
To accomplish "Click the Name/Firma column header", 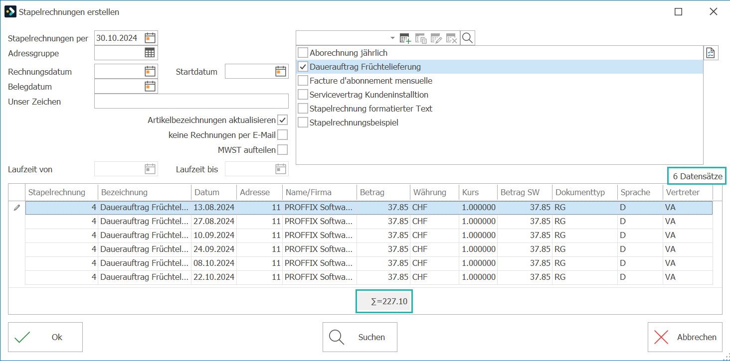I will [x=320, y=192].
